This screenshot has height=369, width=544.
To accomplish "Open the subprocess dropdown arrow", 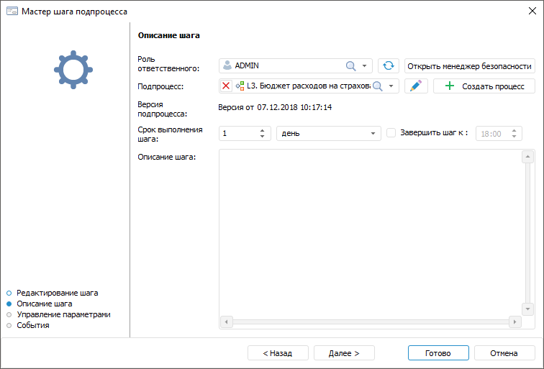I will (391, 86).
